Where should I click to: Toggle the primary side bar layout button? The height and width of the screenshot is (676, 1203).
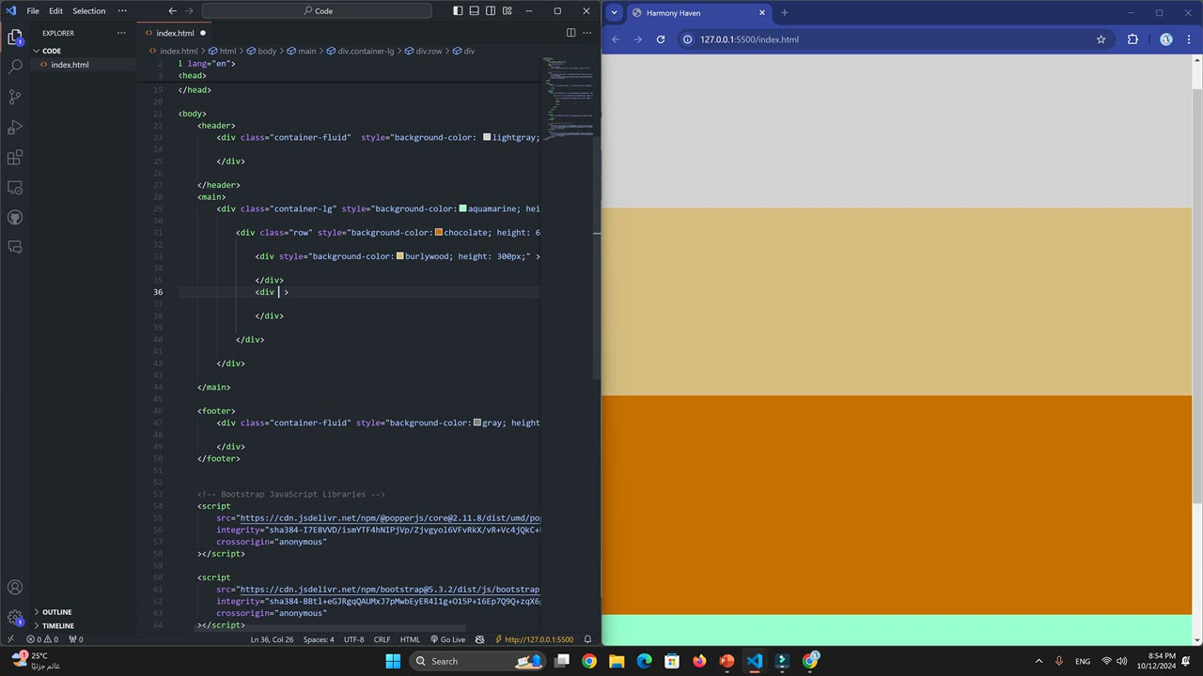458,11
